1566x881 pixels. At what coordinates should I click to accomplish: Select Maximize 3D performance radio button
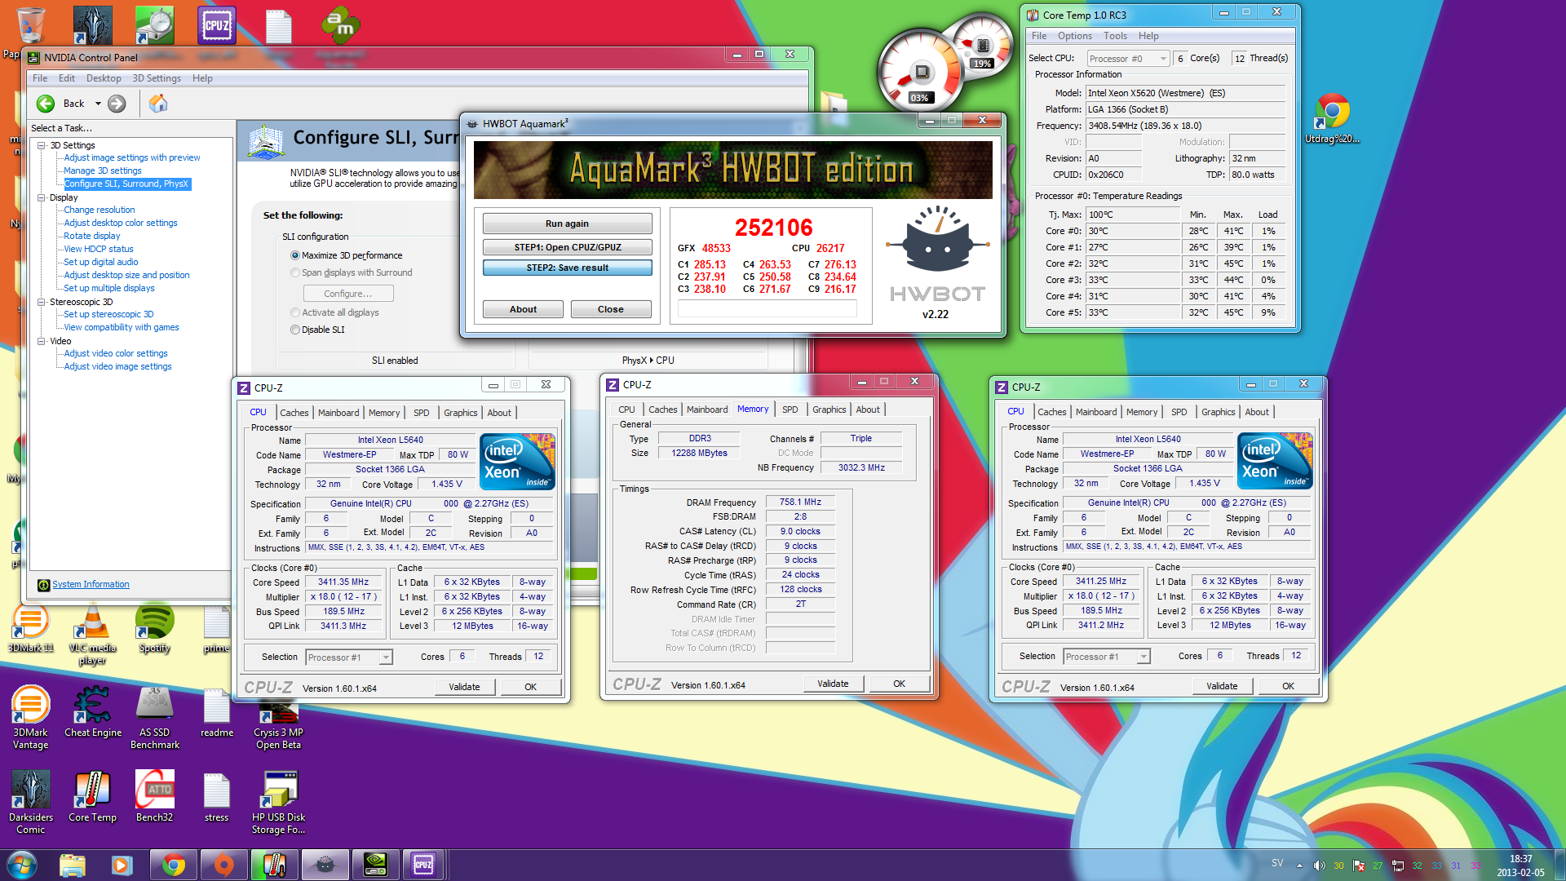click(x=295, y=255)
